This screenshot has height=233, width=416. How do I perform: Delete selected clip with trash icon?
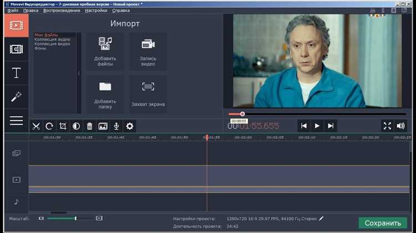tap(89, 126)
